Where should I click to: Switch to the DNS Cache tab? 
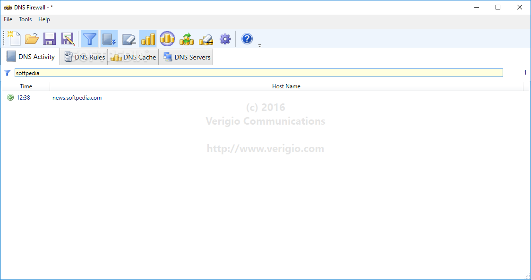click(133, 57)
